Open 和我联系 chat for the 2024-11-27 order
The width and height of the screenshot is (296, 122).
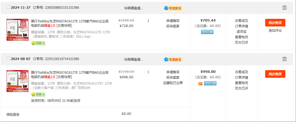click(x=173, y=8)
